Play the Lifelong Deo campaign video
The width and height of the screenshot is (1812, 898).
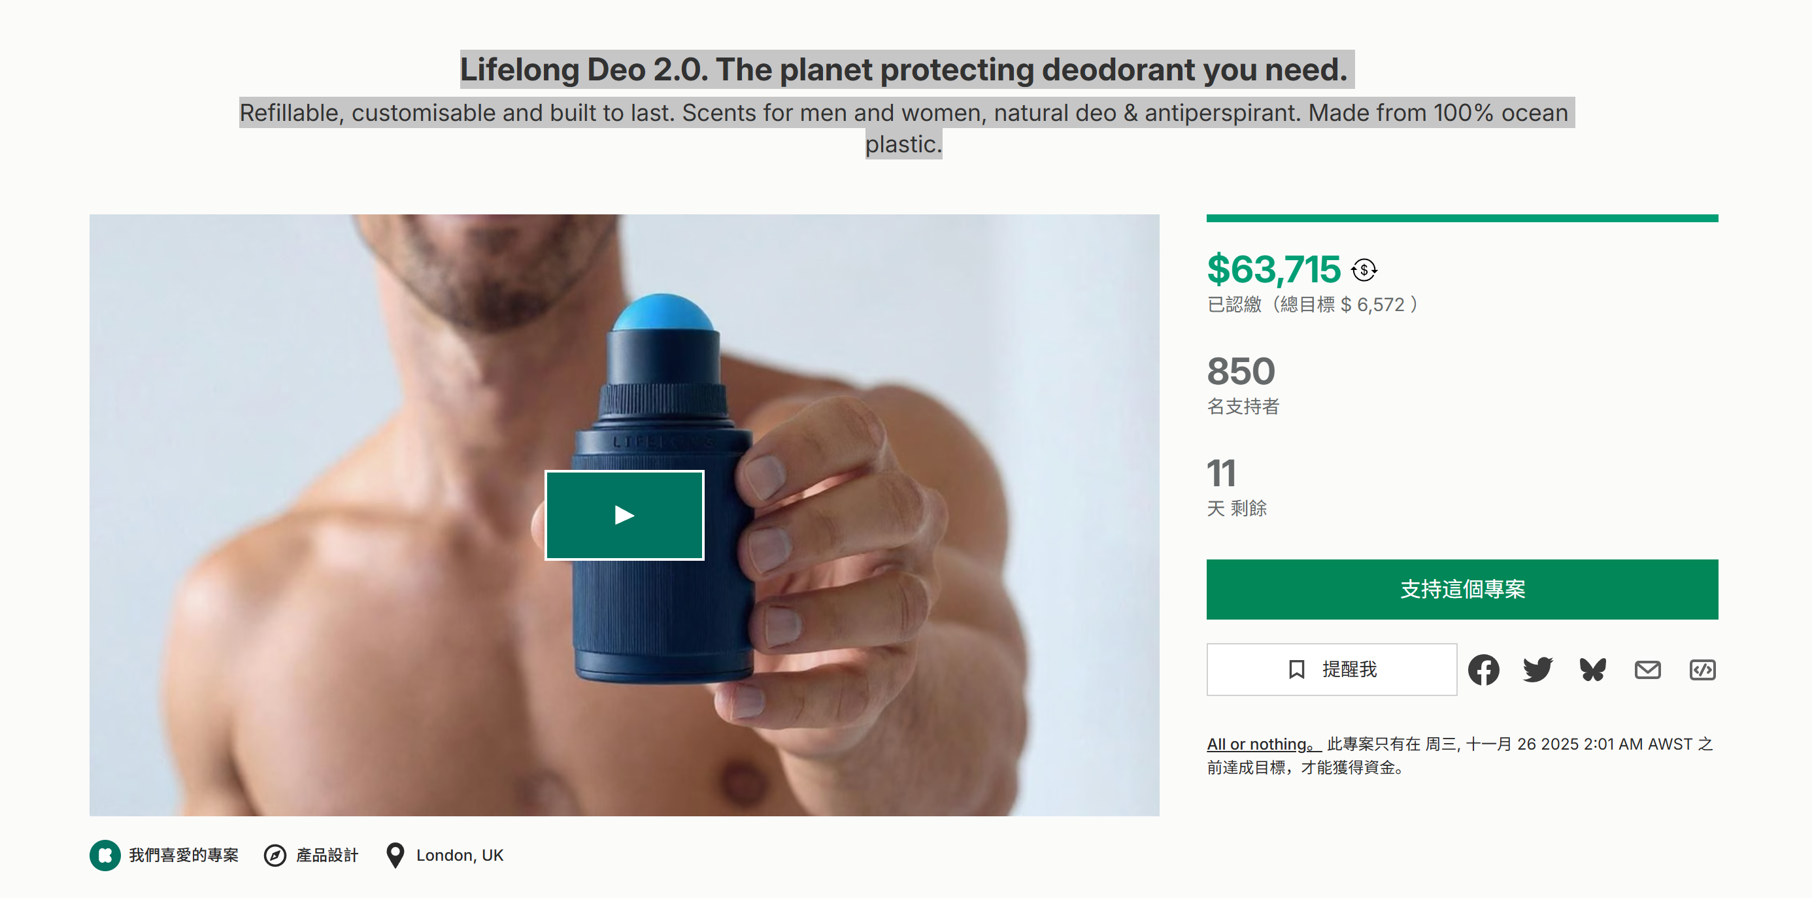coord(624,515)
